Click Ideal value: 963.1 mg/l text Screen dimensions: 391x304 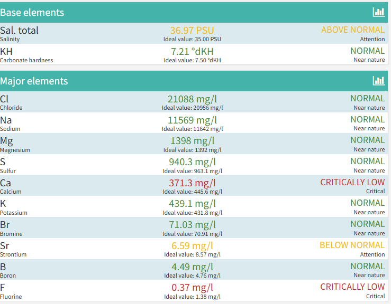click(192, 171)
